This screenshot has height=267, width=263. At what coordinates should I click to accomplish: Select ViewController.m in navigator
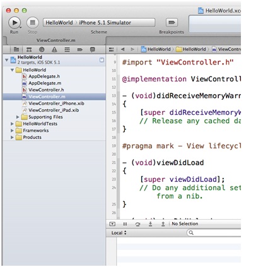54,97
